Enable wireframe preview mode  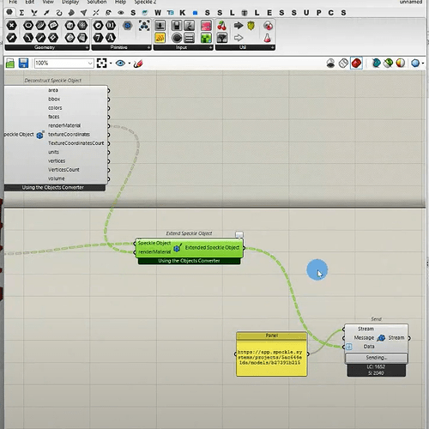coord(343,63)
